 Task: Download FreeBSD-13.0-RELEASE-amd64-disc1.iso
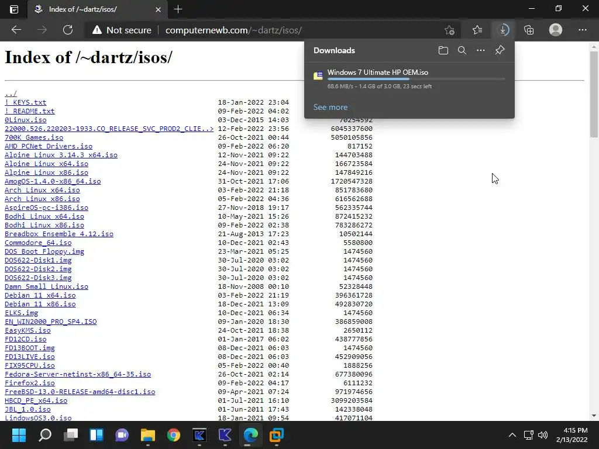point(80,392)
